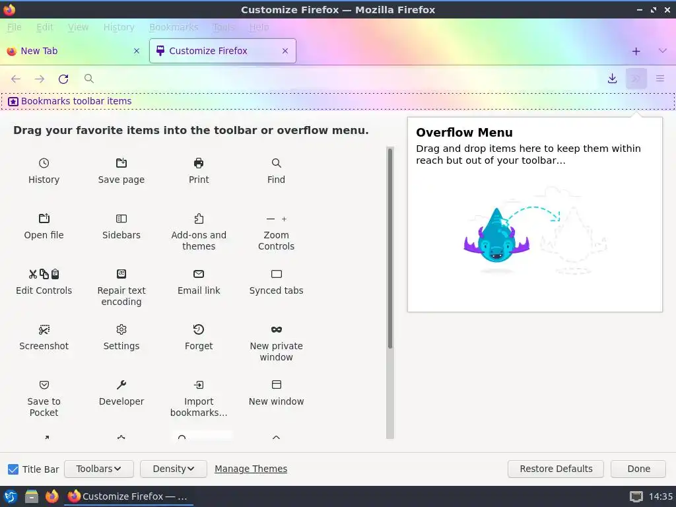This screenshot has width=676, height=507.
Task: Select the Sidebars item
Action: tap(121, 227)
